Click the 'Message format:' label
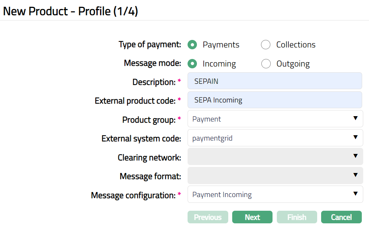This screenshot has height=228, width=369. (150, 177)
